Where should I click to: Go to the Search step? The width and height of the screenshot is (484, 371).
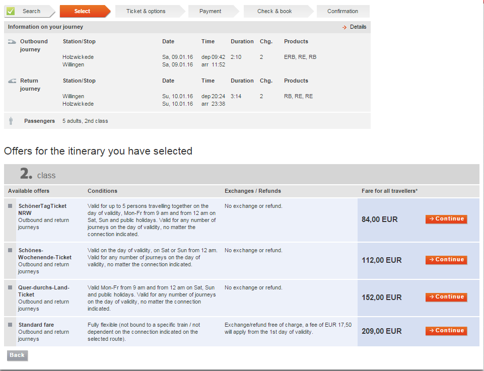coord(29,11)
